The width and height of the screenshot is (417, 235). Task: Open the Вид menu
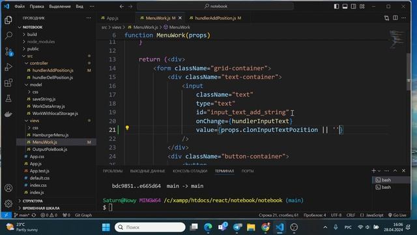pyautogui.click(x=79, y=6)
